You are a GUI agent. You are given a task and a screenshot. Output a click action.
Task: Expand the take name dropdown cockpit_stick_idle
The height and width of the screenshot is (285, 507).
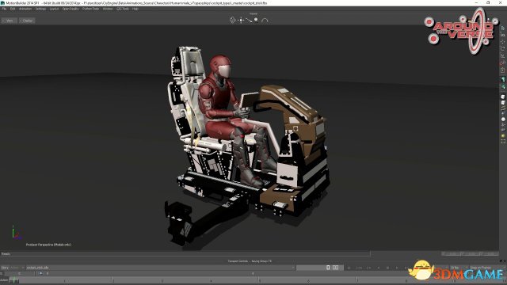(x=160, y=268)
